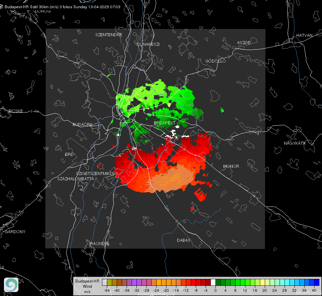Click the SZENTENDRE town label
The height and width of the screenshot is (296, 322).
pos(109,35)
